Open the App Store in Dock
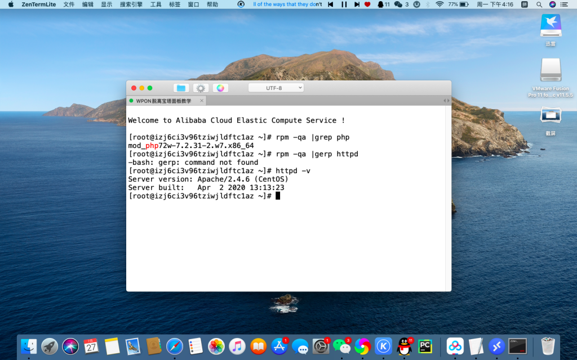Screen dimensions: 577x360 pyautogui.click(x=279, y=345)
